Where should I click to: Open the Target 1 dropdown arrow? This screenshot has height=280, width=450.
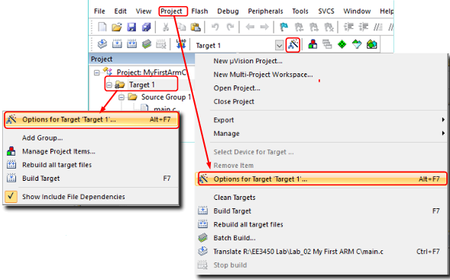(279, 45)
